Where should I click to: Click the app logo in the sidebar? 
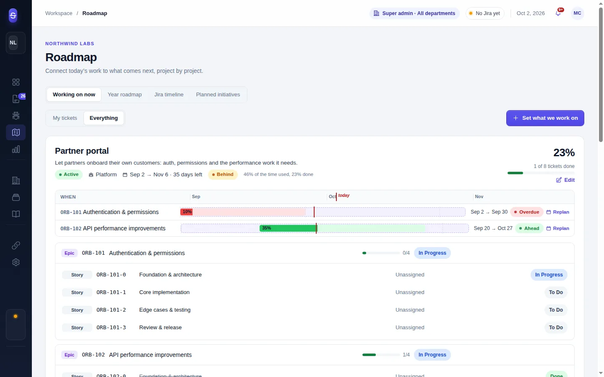13,15
